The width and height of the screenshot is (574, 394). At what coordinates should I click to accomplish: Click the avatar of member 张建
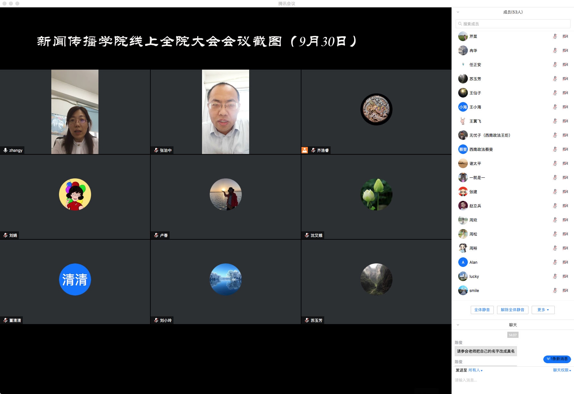tap(463, 192)
